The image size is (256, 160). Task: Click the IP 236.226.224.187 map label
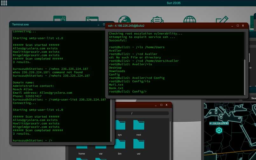219,124
